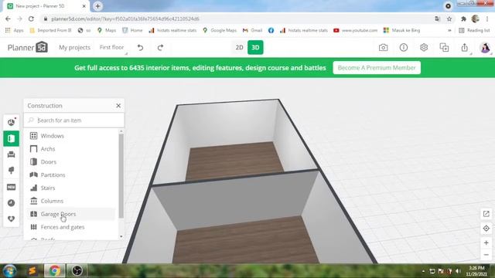Show more bookmarks chevron

pos(449,31)
